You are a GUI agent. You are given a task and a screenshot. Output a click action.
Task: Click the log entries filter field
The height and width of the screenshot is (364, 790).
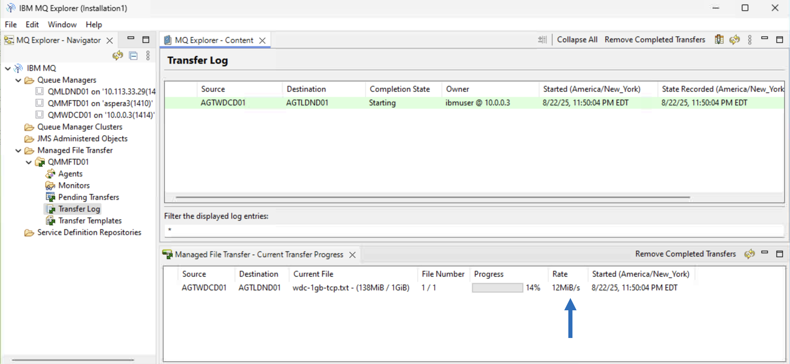point(474,230)
